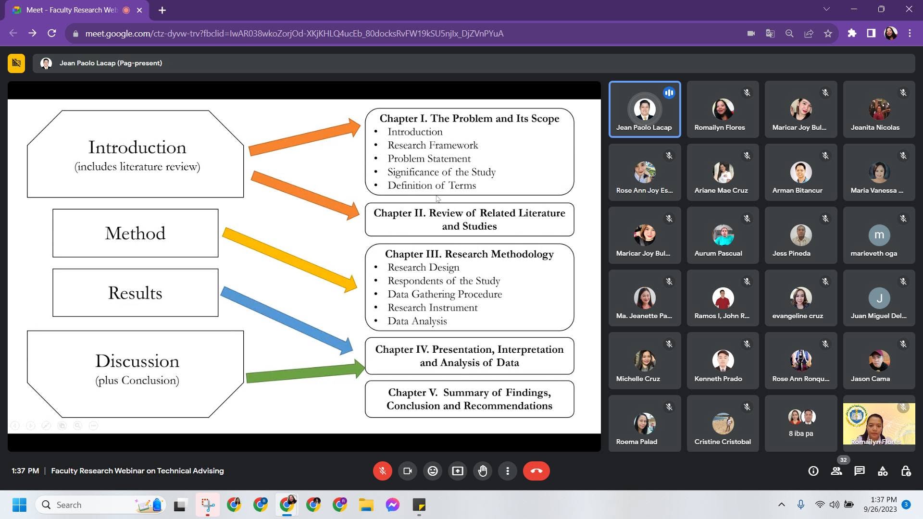Image resolution: width=923 pixels, height=519 pixels.
Task: Open the emoji reactions button
Action: (x=433, y=471)
